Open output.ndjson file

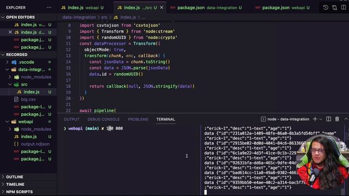click(28, 144)
